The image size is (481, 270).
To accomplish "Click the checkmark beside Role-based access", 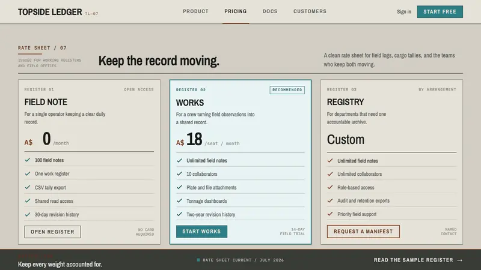I will [330, 187].
